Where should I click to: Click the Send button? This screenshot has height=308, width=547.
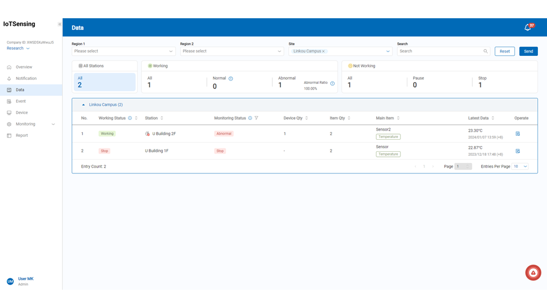528,51
